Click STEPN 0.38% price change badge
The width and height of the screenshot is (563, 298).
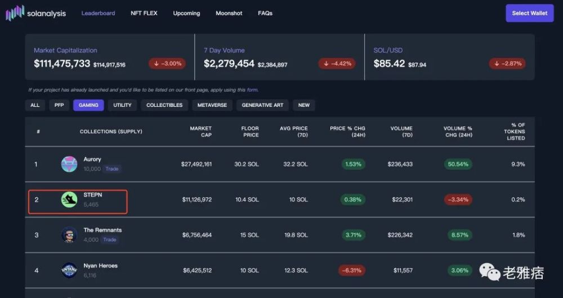point(353,200)
